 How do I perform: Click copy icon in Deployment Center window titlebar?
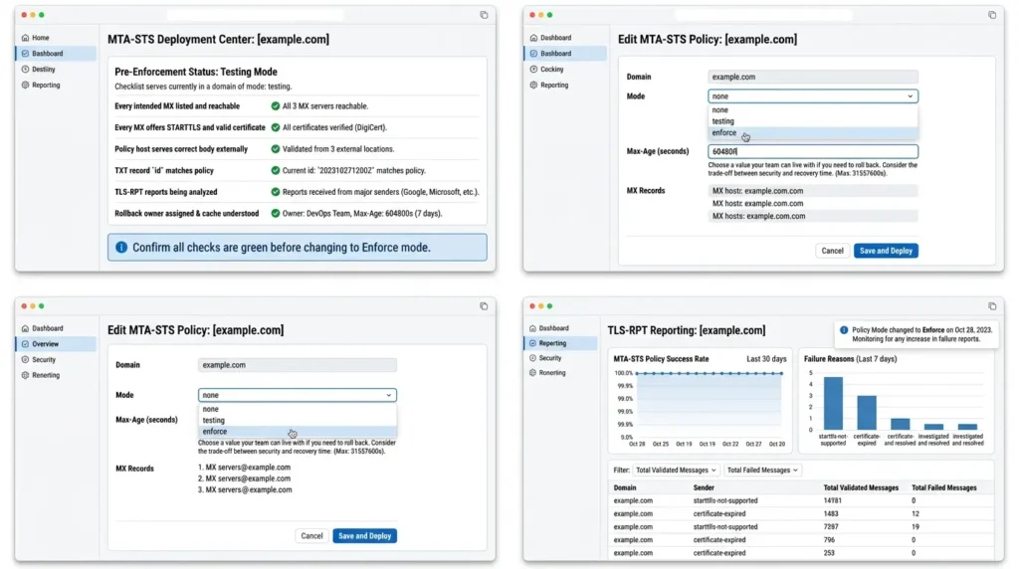coord(485,15)
